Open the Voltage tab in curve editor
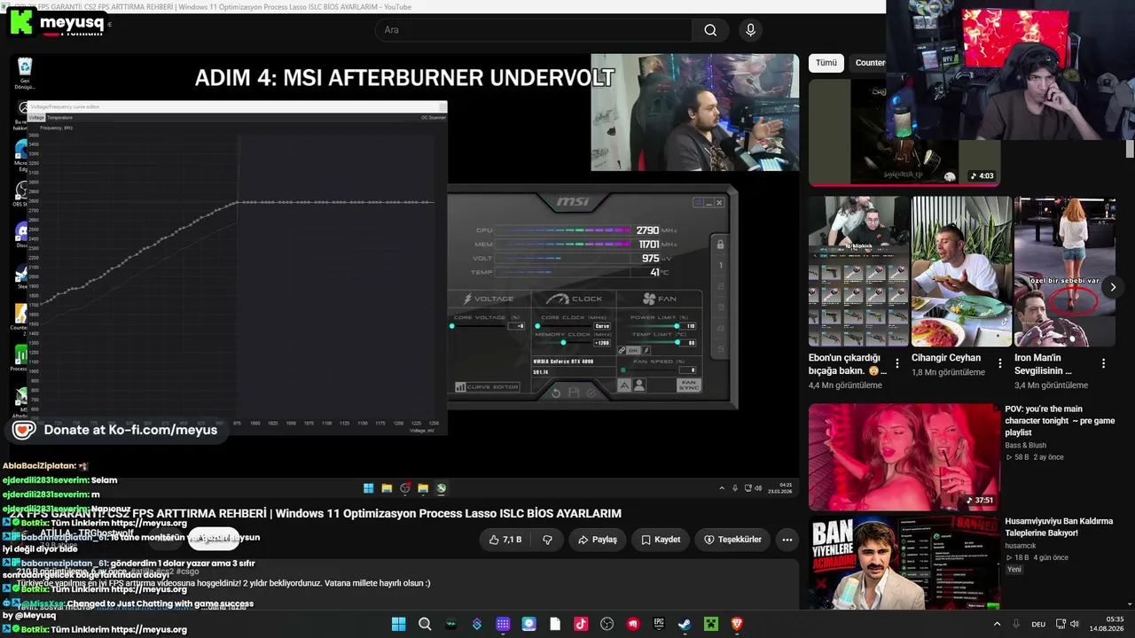Screen dimensions: 1135x638 click(x=36, y=117)
